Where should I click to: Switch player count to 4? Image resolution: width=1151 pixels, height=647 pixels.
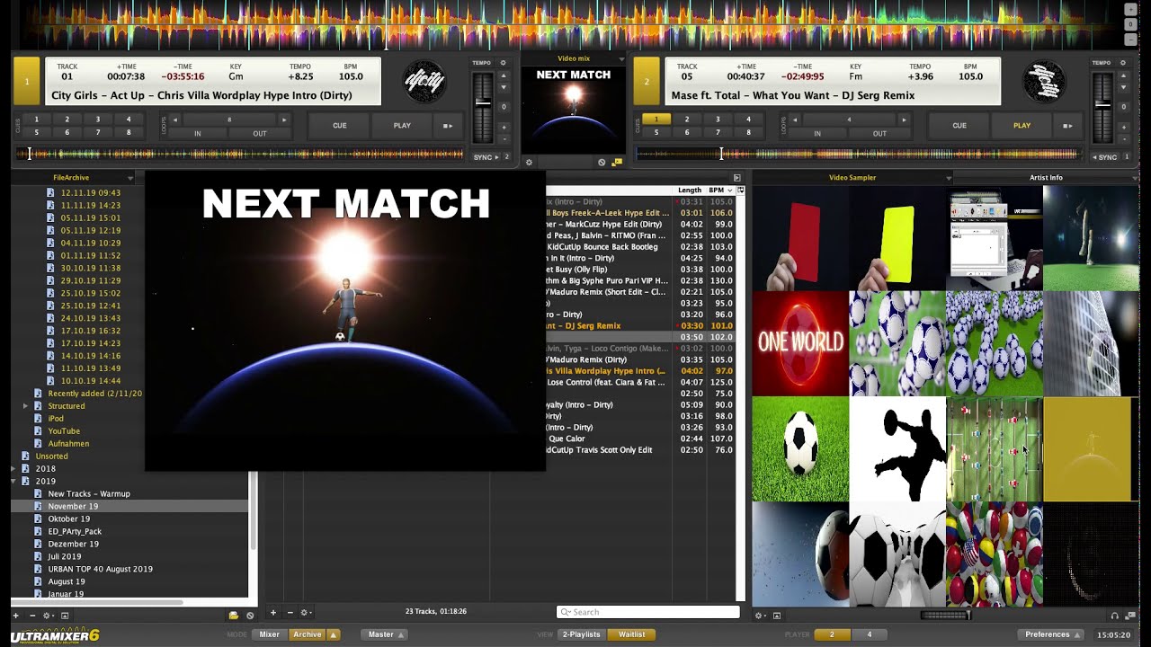(x=869, y=634)
